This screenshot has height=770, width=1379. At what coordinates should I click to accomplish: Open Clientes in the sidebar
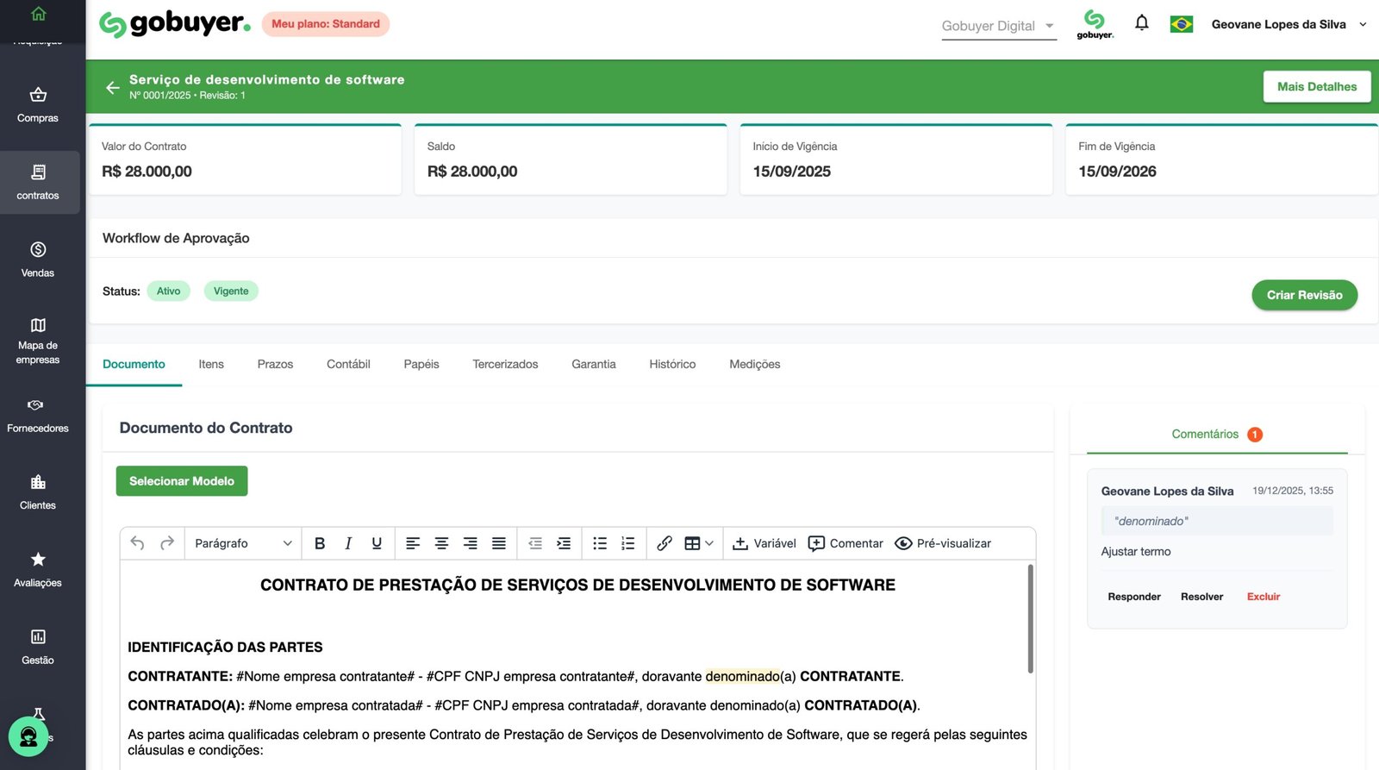(38, 492)
